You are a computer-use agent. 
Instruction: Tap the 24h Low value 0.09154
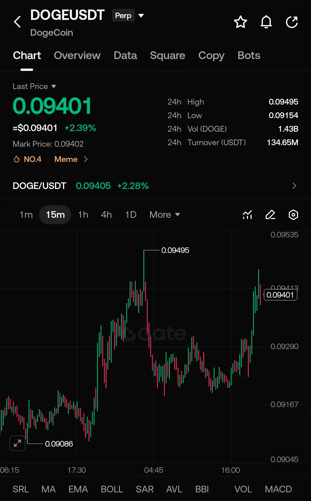coord(283,115)
